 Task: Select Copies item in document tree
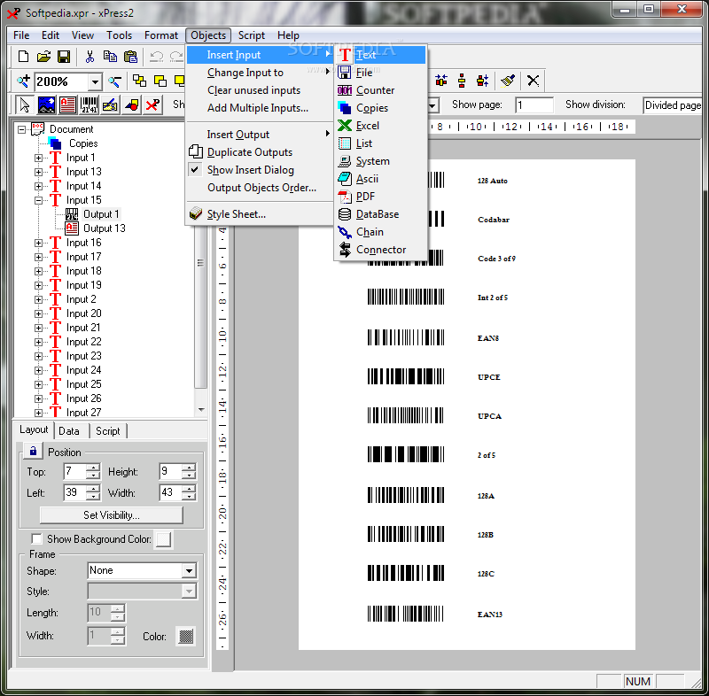click(83, 143)
